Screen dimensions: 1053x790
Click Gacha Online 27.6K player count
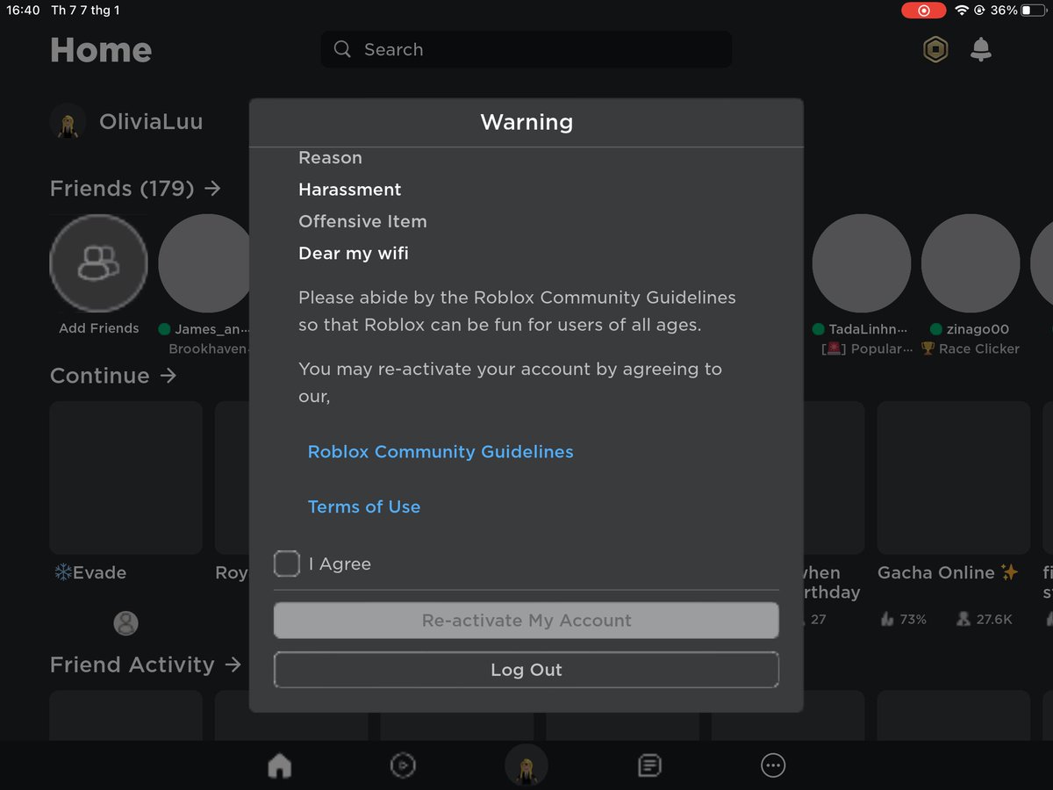984,619
